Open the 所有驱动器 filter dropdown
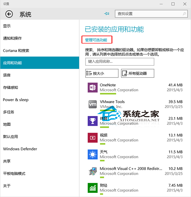 (x=138, y=73)
